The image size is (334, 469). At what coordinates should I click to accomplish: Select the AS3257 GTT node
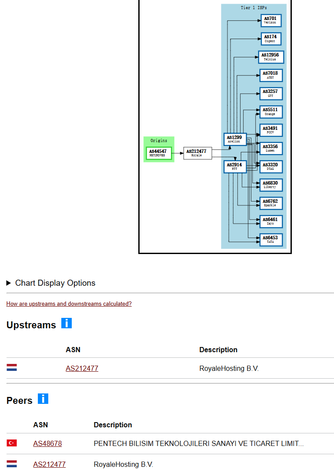[271, 93]
